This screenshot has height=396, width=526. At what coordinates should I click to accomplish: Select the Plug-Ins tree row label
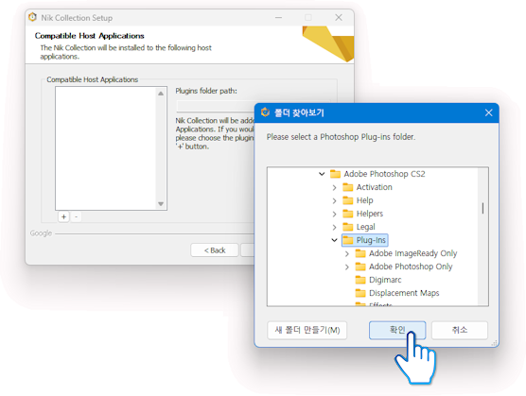pos(371,240)
